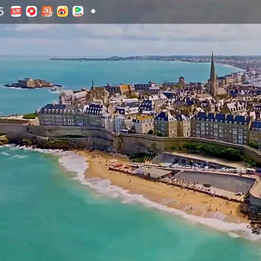Viewport: 261px width, 261px height.
Task: Click the cloudy sky above the town
Action: [131, 38]
